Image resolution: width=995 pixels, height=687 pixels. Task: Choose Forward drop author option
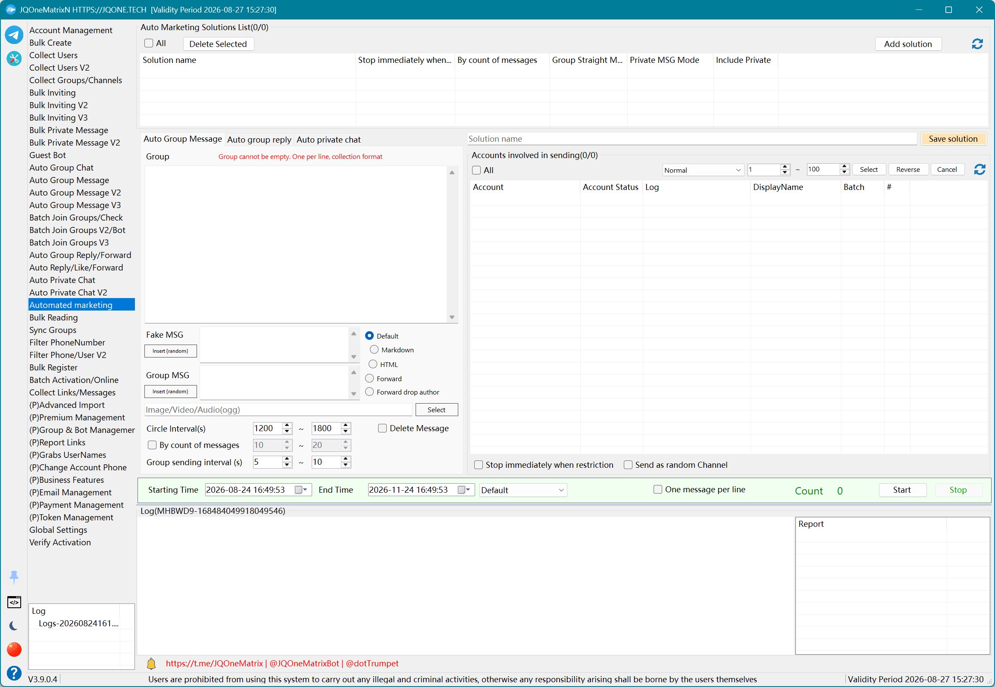click(x=369, y=392)
